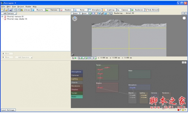189x113 pixels.
Task: Click the blue landscape picture preview icon
Action: coord(105,13)
